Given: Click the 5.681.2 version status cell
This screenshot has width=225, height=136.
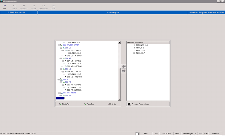Looking at the screenshot, I should [x=177, y=134].
